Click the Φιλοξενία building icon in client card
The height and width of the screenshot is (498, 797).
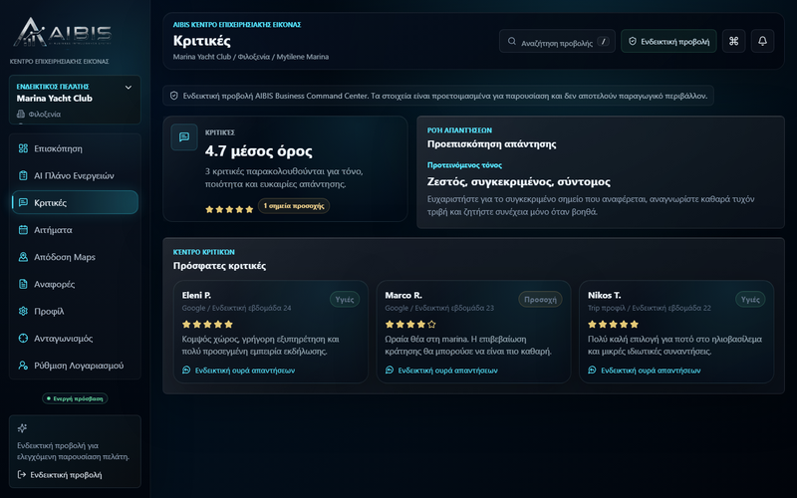tap(20, 114)
